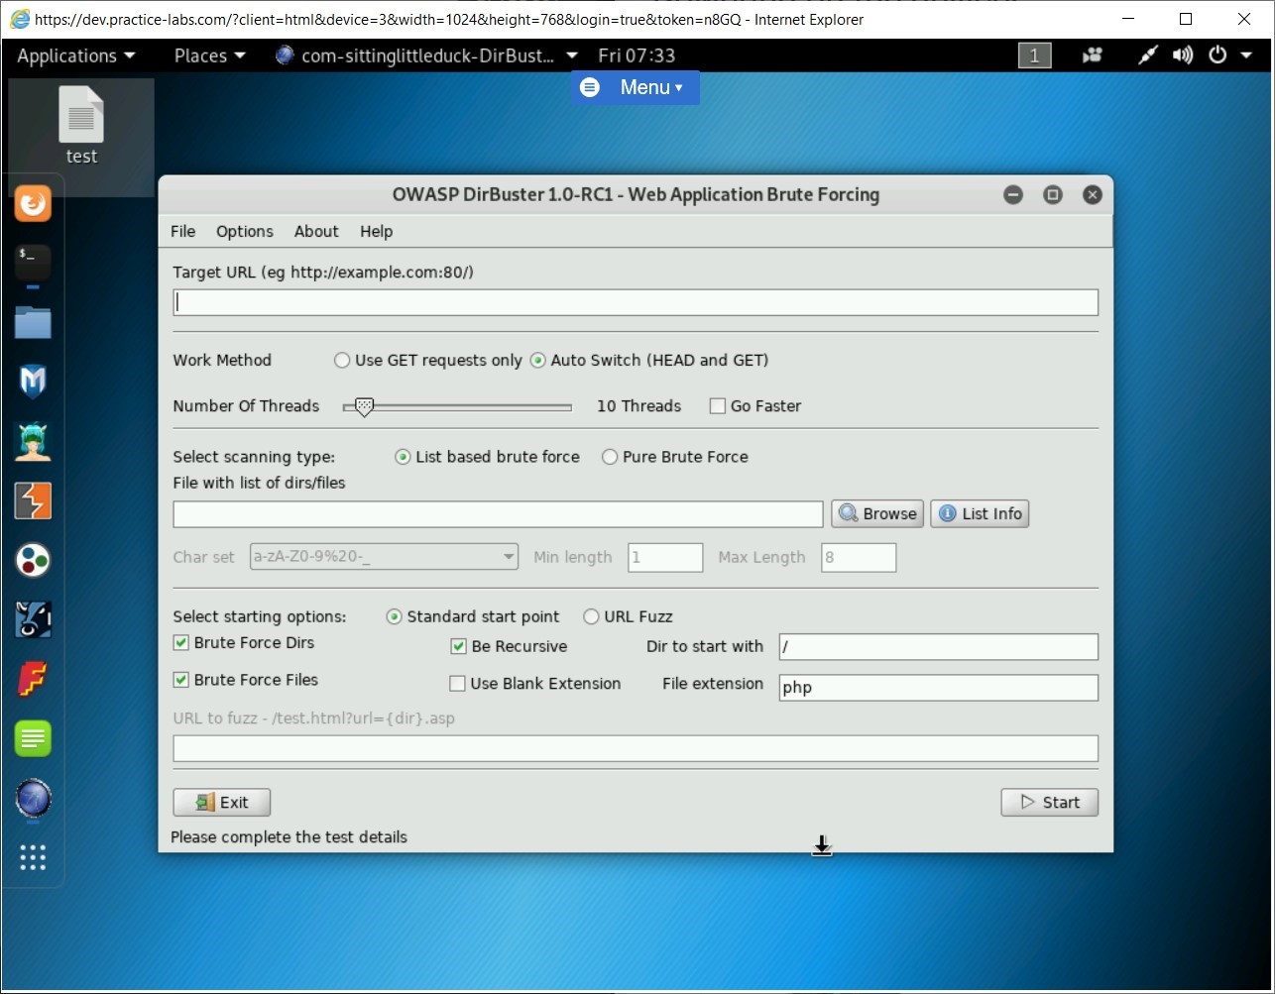This screenshot has height=994, width=1275.
Task: Enable the Go Faster checkbox
Action: 717,405
